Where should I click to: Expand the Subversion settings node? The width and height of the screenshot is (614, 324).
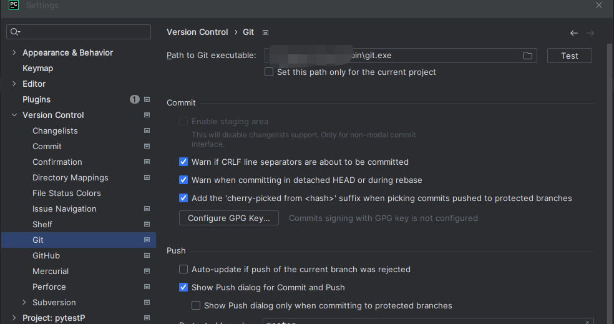(24, 302)
